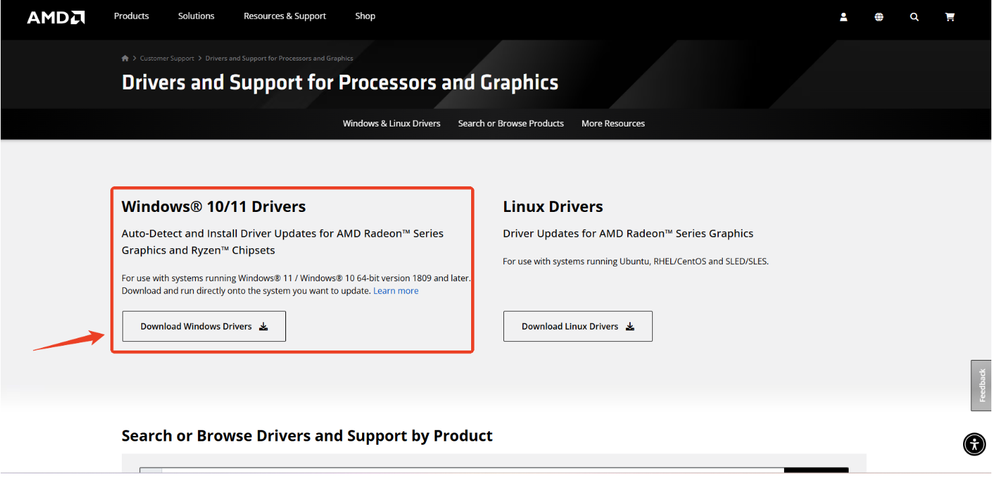Click the AMD logo in the header
992x477 pixels.
[56, 17]
